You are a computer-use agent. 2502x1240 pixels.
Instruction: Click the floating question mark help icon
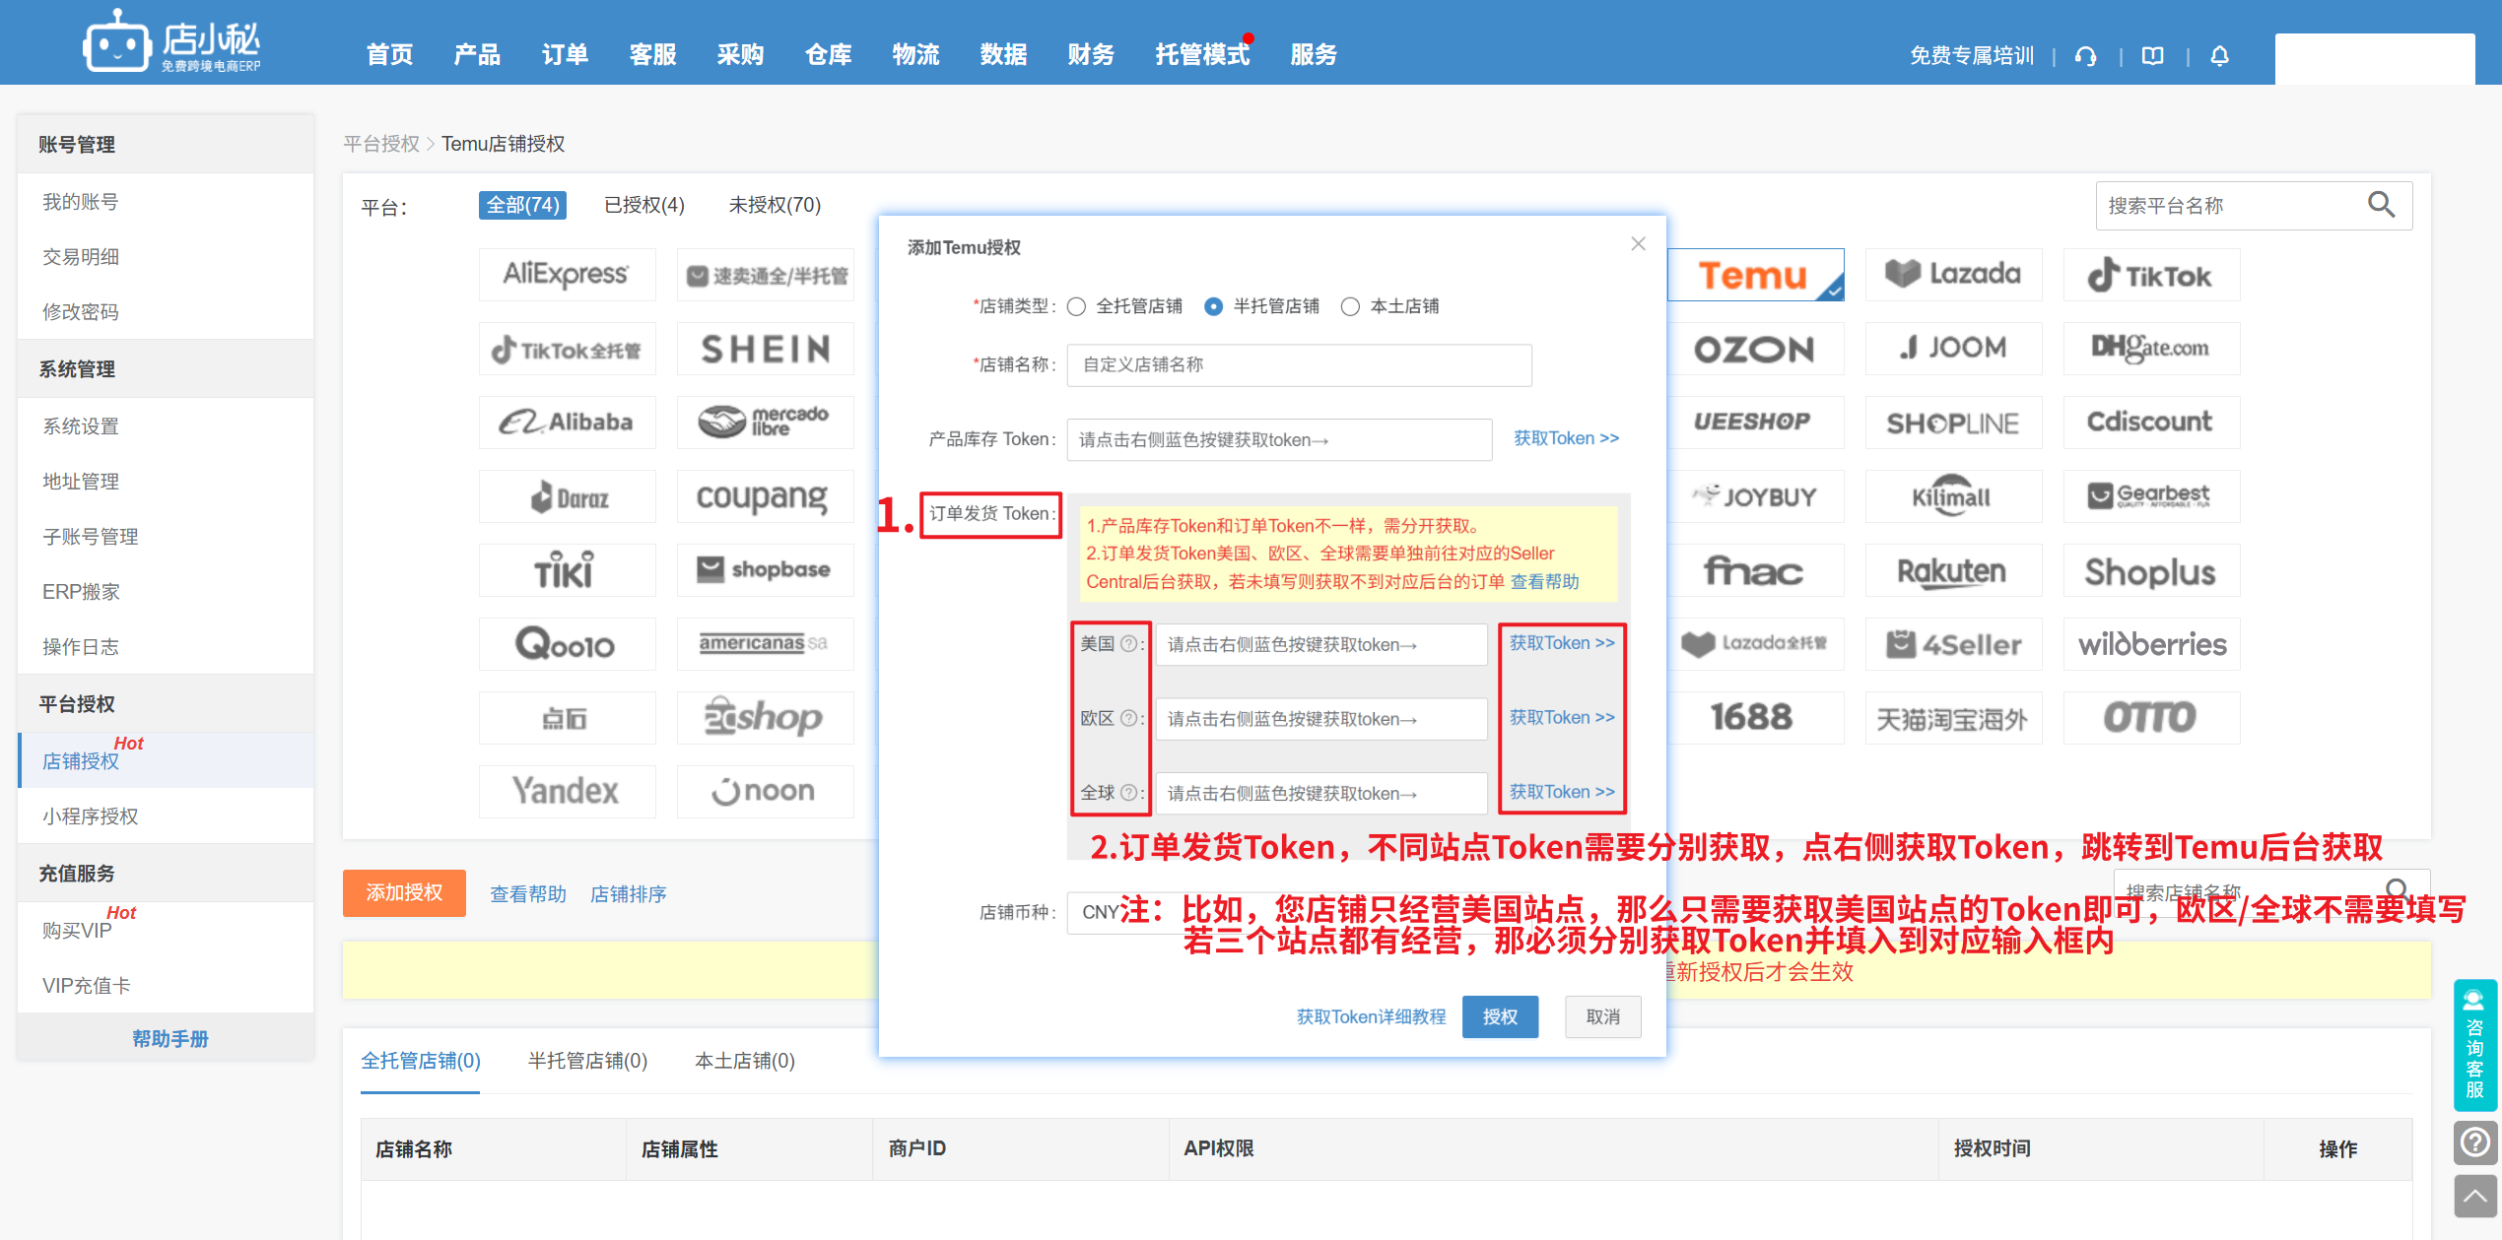(x=2474, y=1142)
